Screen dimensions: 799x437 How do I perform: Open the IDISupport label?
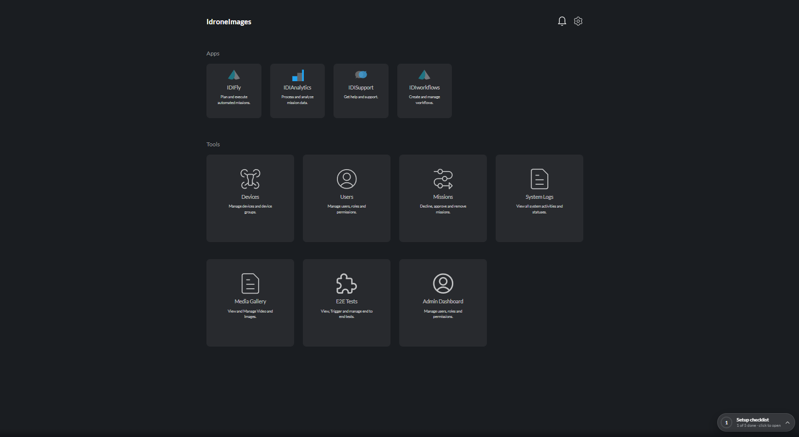coord(361,87)
